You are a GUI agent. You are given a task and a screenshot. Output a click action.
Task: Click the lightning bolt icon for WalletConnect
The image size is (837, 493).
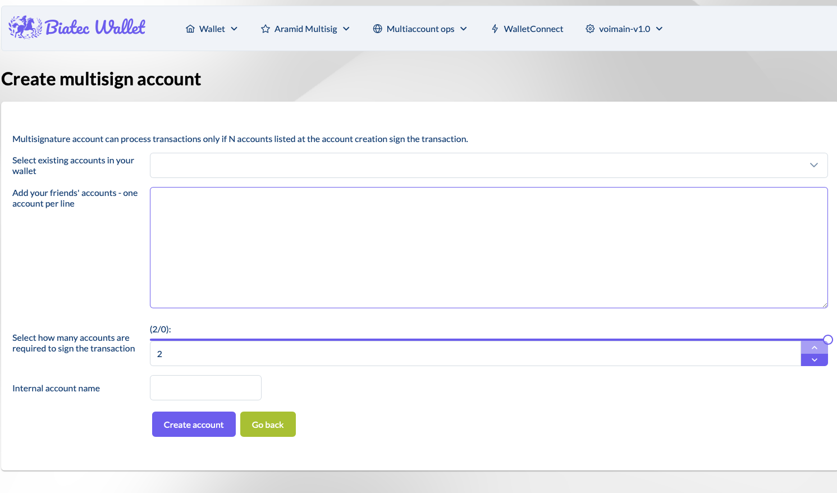click(495, 28)
